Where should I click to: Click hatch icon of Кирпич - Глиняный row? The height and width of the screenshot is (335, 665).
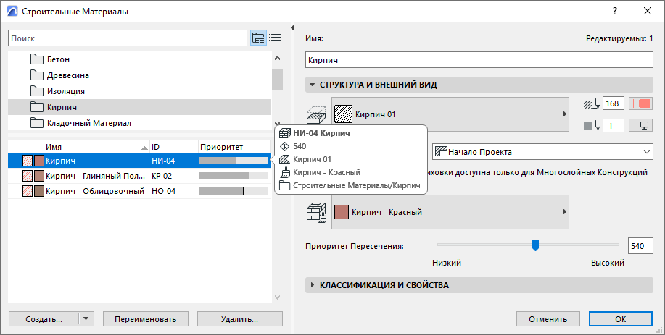pyautogui.click(x=28, y=175)
